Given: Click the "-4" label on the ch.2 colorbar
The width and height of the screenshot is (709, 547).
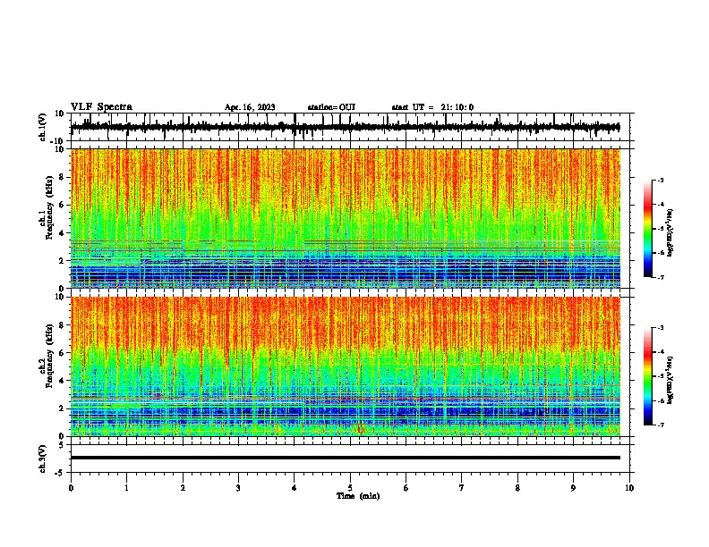Looking at the screenshot, I should (x=661, y=352).
